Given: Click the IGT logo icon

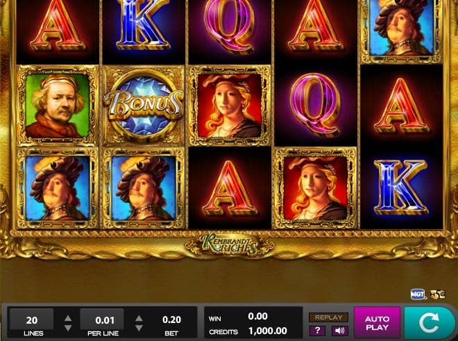Looking at the screenshot, I should pos(418,294).
